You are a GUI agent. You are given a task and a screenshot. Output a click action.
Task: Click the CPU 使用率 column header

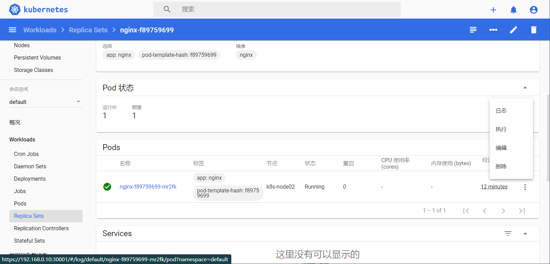click(395, 163)
